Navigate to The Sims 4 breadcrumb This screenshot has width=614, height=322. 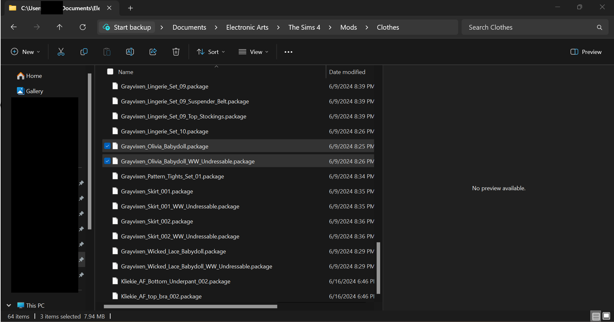click(304, 27)
